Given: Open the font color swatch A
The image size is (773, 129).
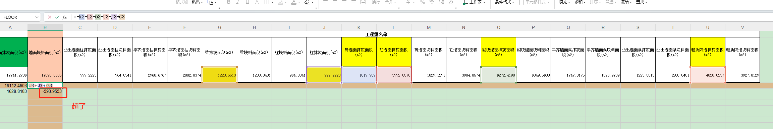Looking at the screenshot, I should pyautogui.click(x=293, y=2).
